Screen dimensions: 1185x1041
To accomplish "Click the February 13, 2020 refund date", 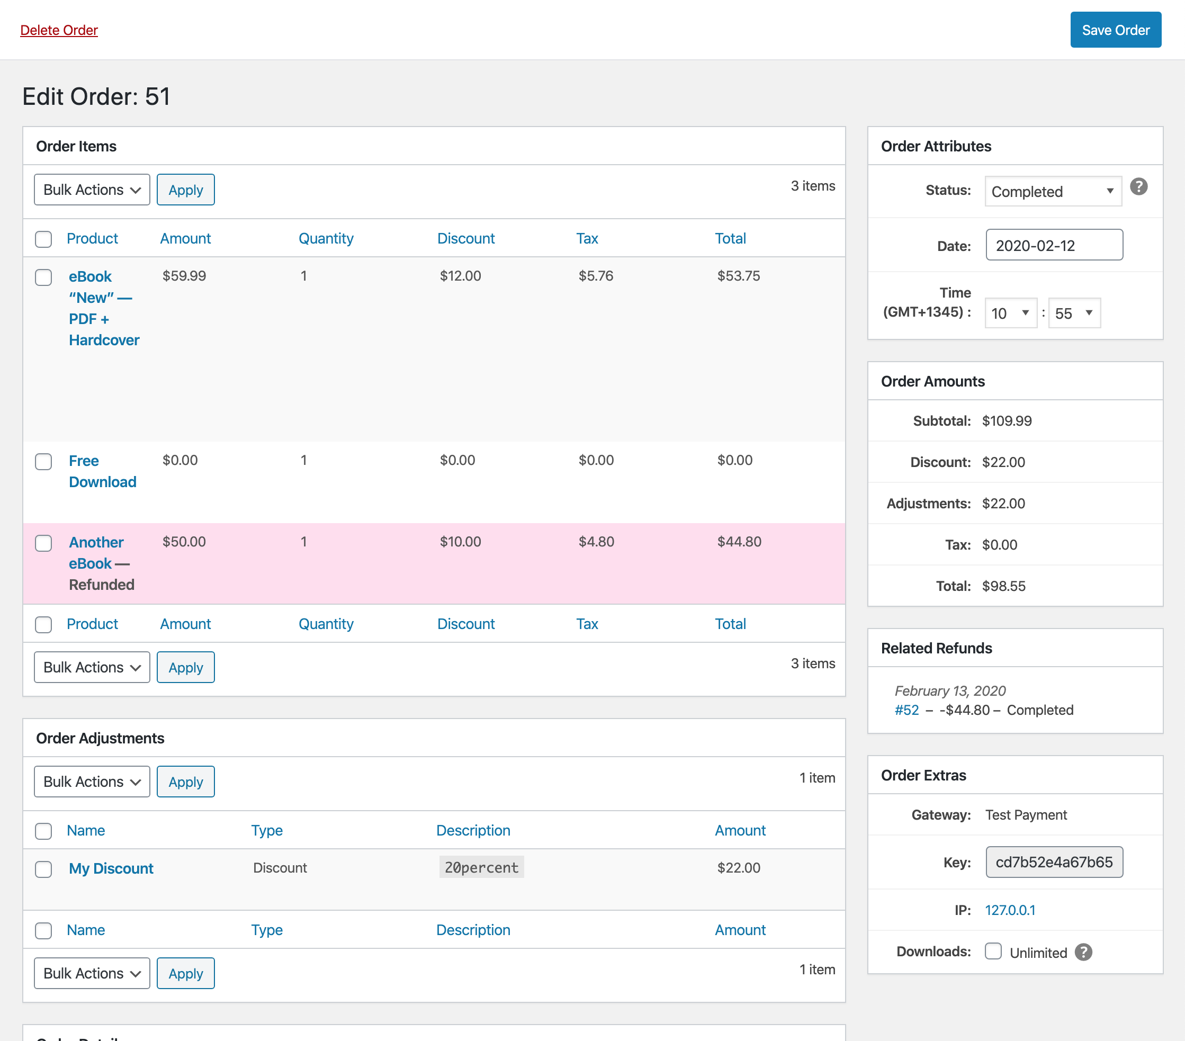I will 950,691.
